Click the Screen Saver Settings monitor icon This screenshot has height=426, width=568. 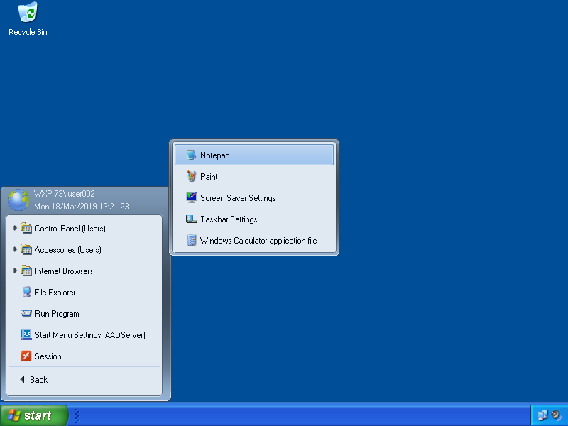point(191,198)
